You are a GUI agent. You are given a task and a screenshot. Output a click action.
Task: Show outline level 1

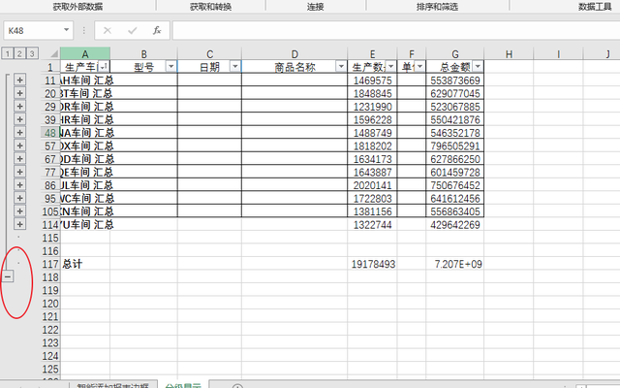[x=7, y=53]
